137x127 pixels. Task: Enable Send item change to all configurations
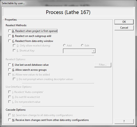tap(10, 115)
